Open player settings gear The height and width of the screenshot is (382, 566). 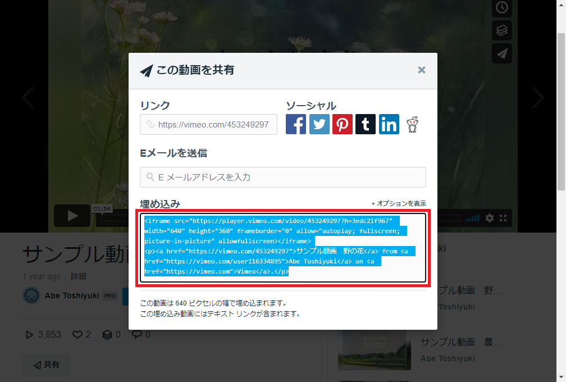[490, 218]
